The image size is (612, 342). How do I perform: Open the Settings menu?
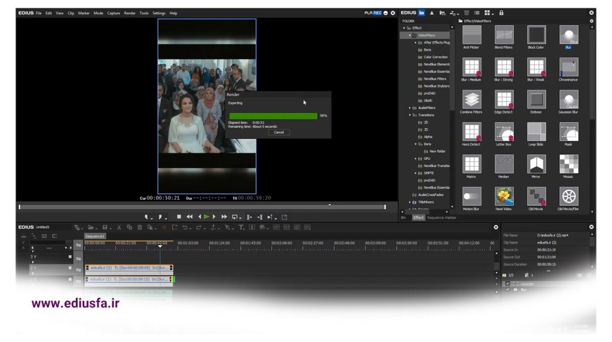point(159,13)
